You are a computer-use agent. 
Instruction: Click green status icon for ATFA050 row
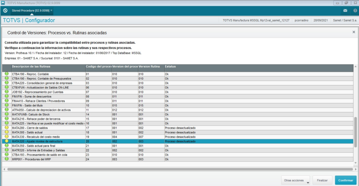click(x=6, y=110)
